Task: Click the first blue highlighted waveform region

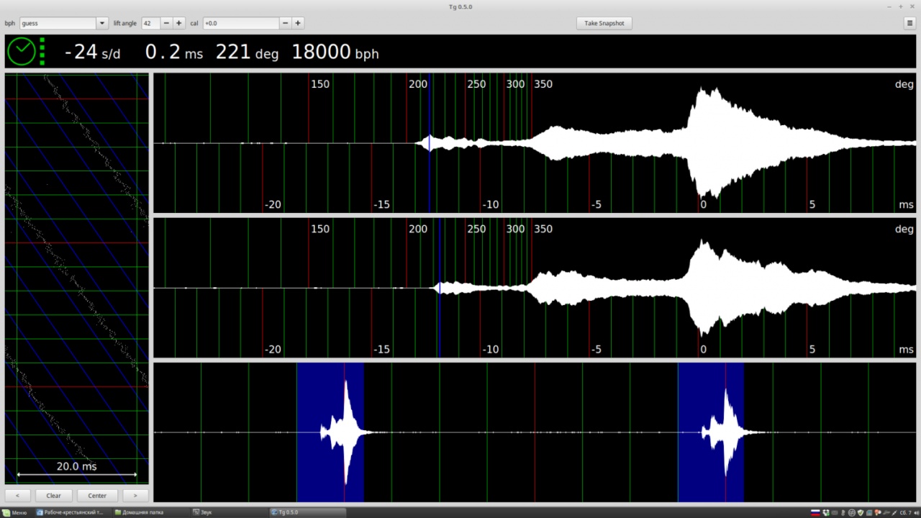Action: tap(330, 432)
